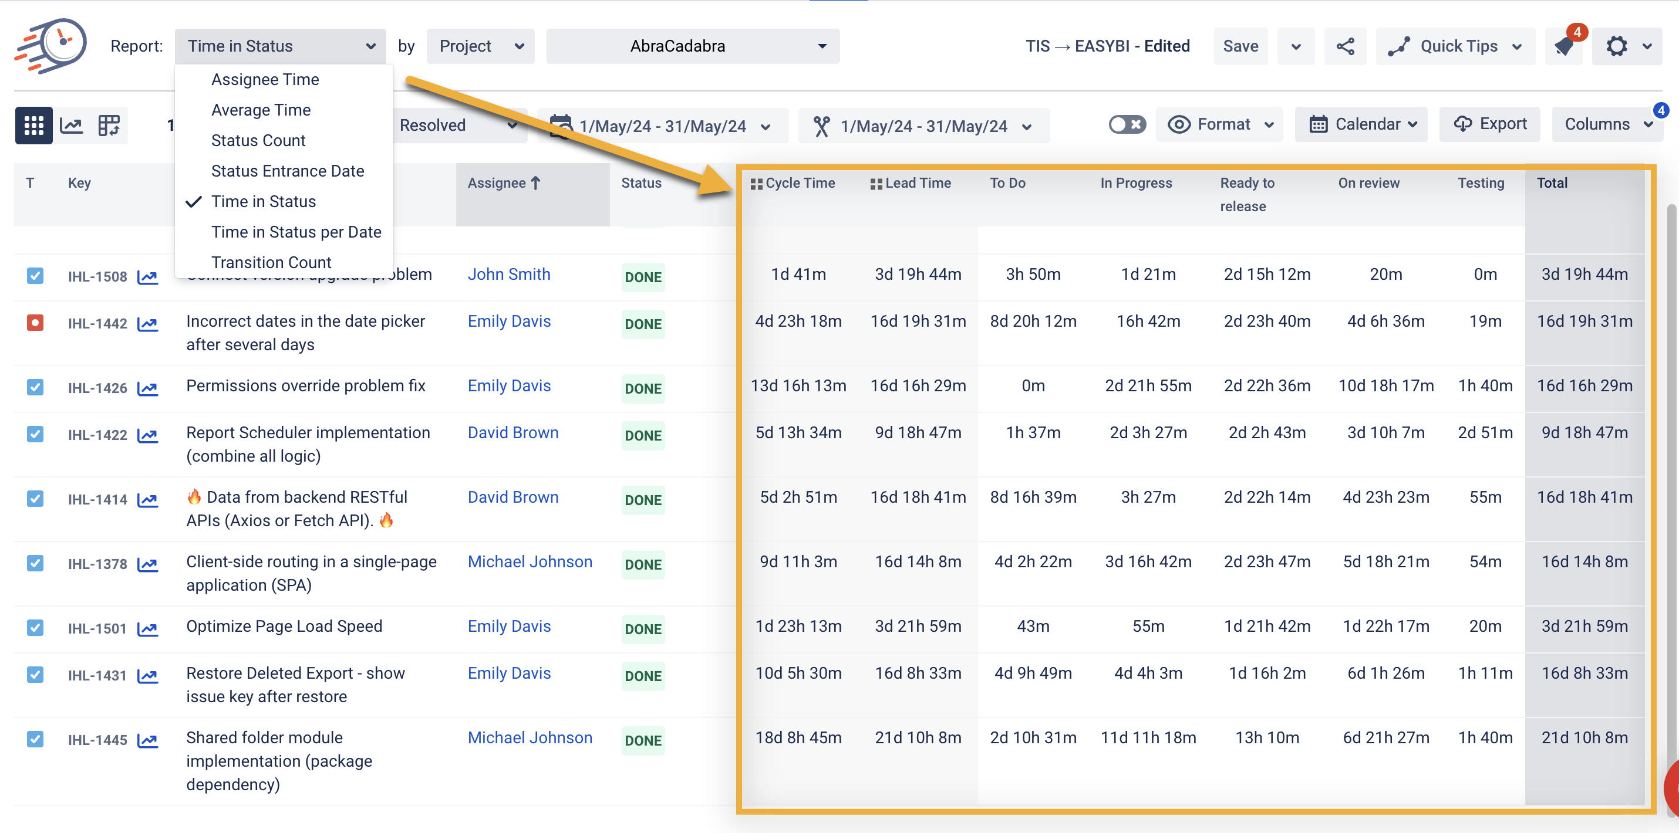
Task: Open the notifications pin icon with badge
Action: 1565,46
